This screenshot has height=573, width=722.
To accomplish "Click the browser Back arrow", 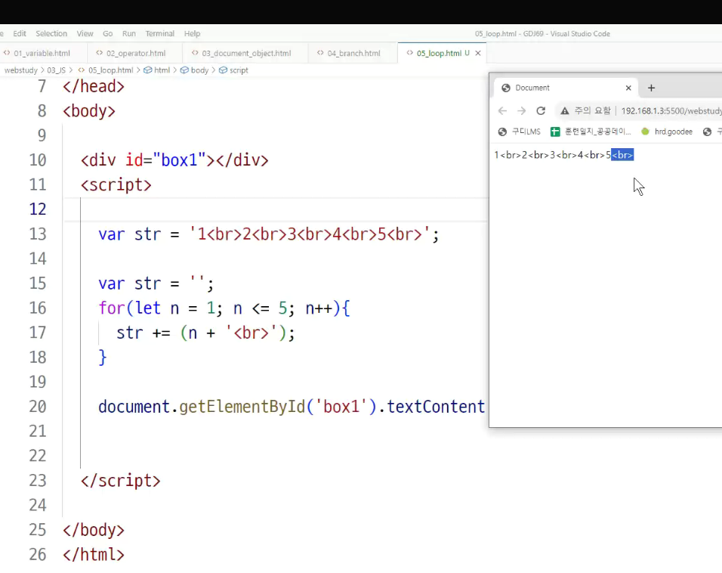I will [502, 110].
